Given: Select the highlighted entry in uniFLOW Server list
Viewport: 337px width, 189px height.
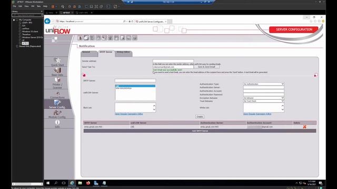Looking at the screenshot, I should (135, 86).
